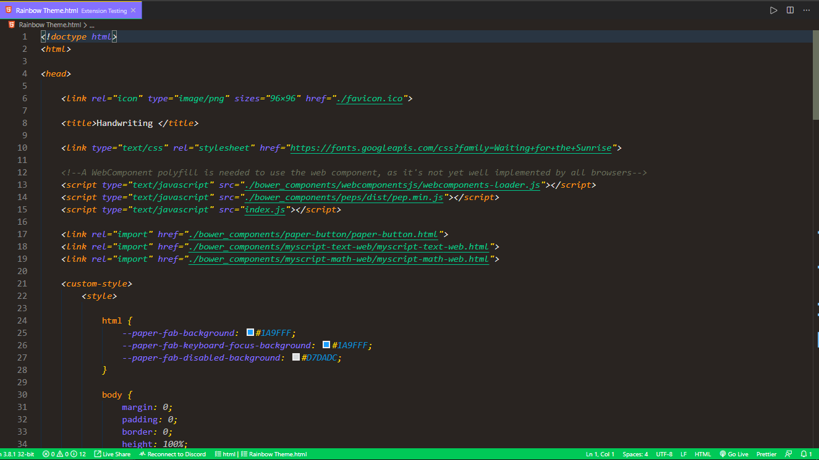Image resolution: width=819 pixels, height=460 pixels.
Task: Click Ln 1, Col 1 cursor position
Action: 600,453
